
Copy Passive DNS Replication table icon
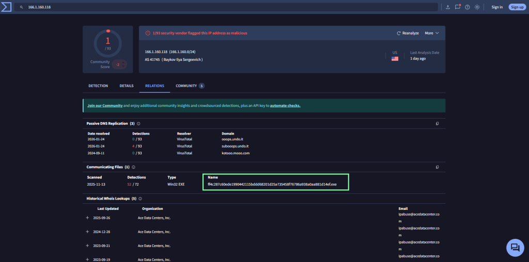437,124
